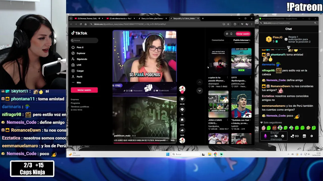Click the TikTok logo
Image resolution: width=323 pixels, height=181 pixels.
pyautogui.click(x=79, y=33)
